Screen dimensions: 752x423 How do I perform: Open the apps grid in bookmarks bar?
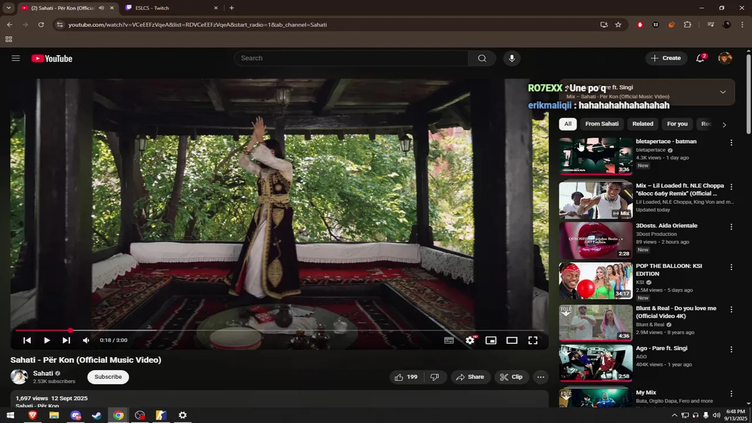click(9, 39)
